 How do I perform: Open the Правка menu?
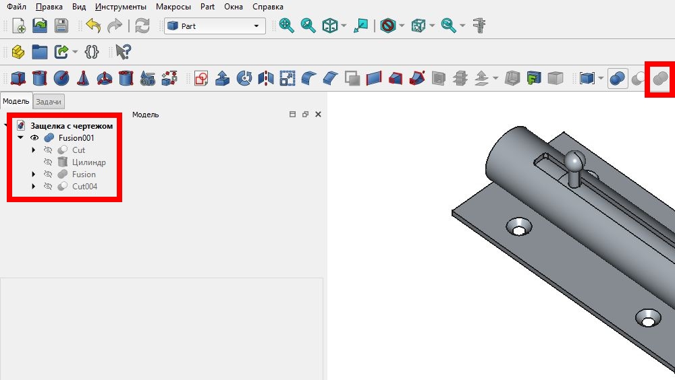coord(49,7)
